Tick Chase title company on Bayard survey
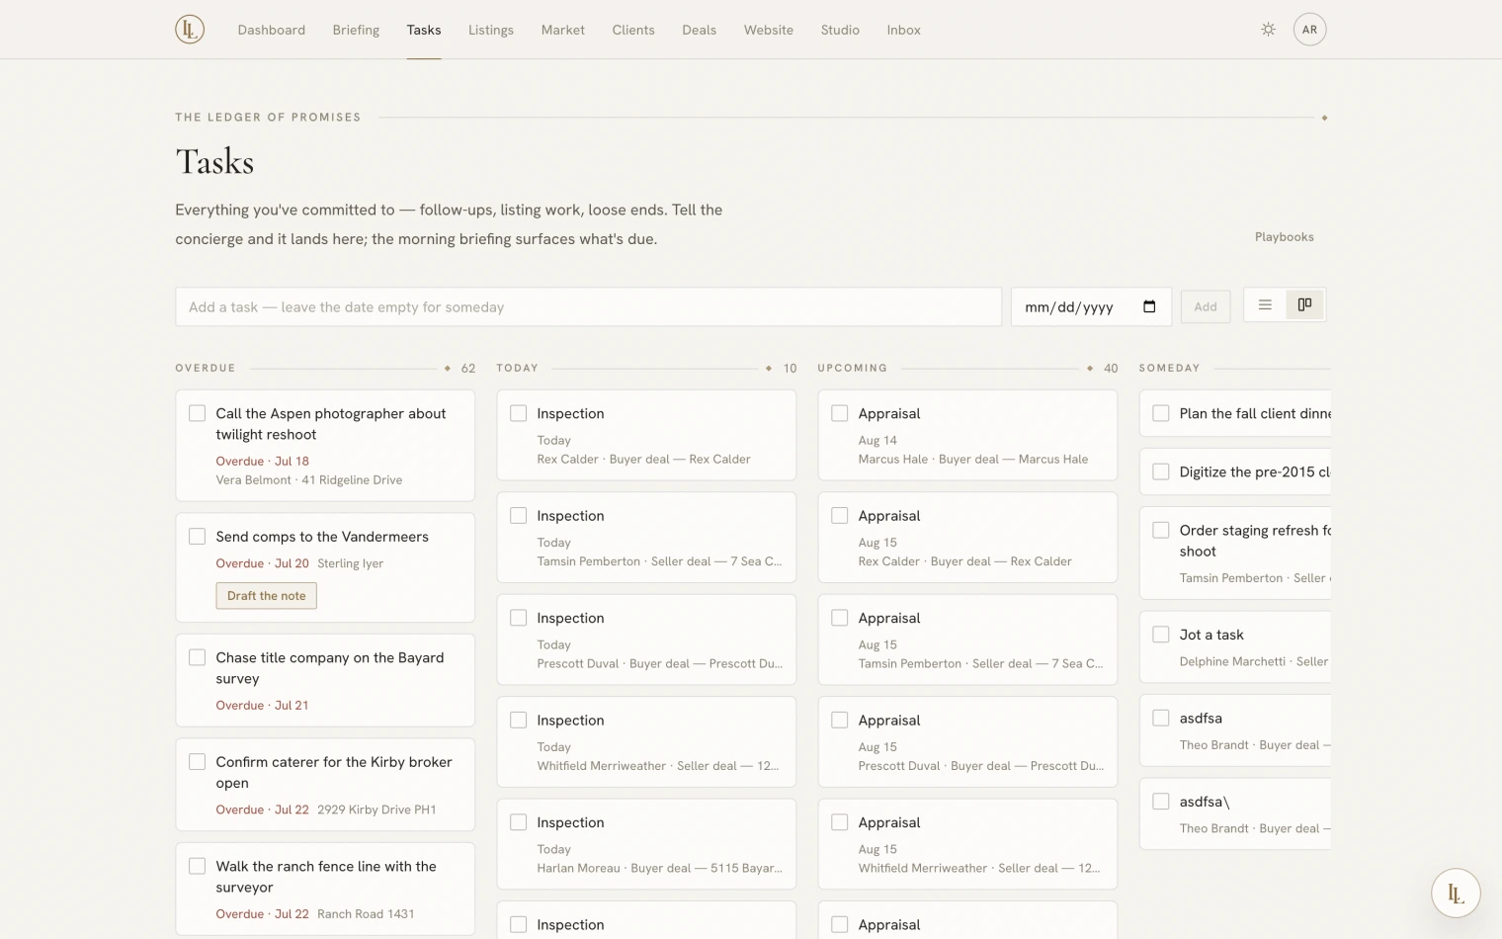1502x939 pixels. (197, 657)
